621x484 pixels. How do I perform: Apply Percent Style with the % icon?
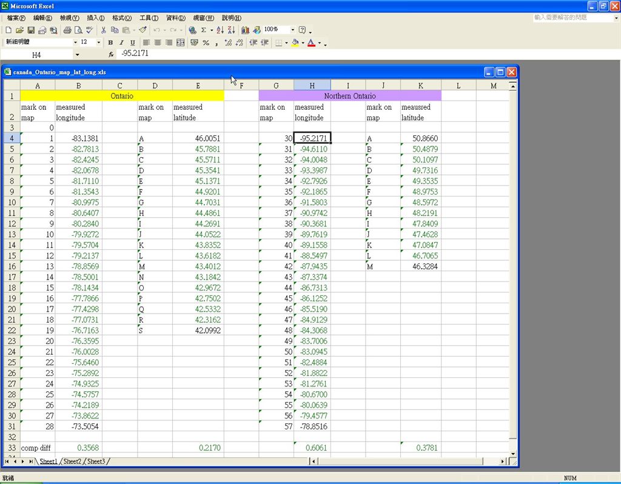coord(206,42)
